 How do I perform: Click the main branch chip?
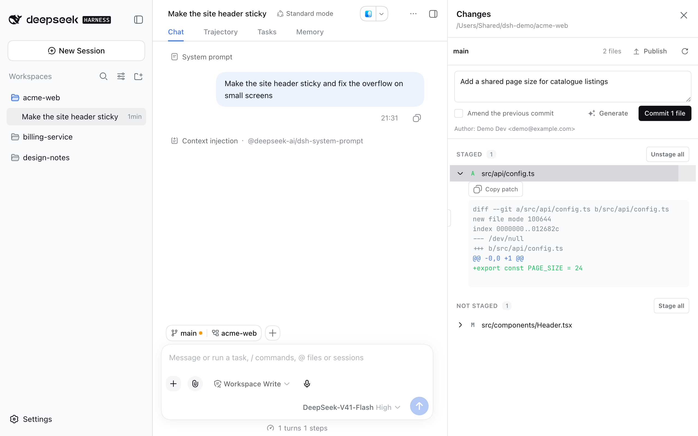coord(187,333)
